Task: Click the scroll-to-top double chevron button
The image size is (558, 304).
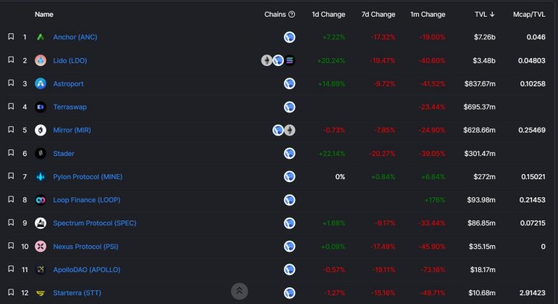Action: 240,291
